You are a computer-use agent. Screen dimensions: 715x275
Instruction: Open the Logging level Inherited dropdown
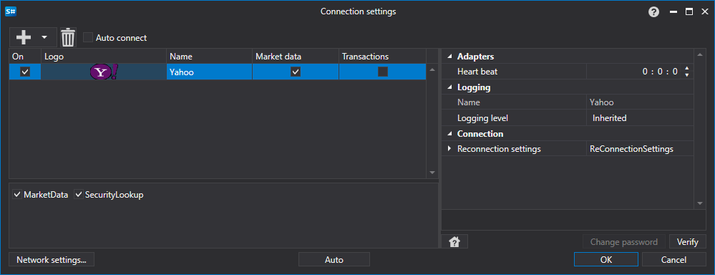(640, 118)
